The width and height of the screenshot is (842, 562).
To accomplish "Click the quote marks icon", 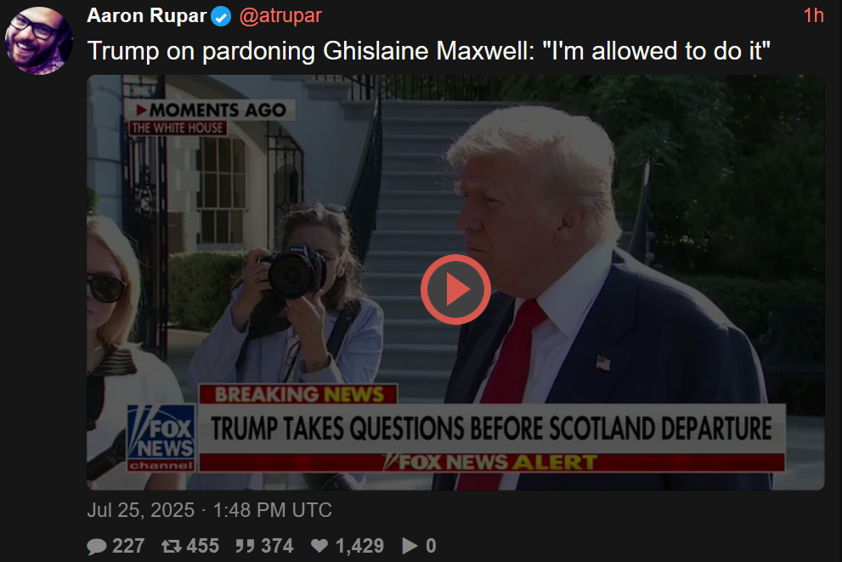I will coord(246,546).
